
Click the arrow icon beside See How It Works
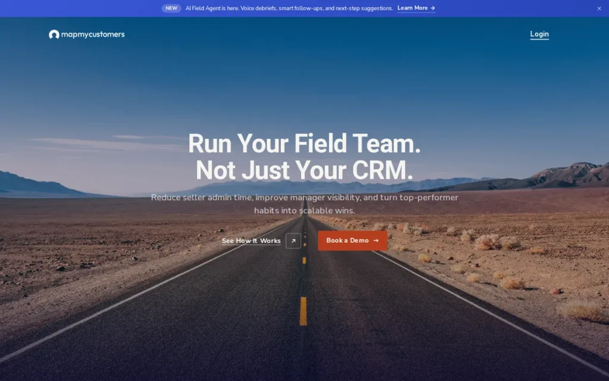293,241
